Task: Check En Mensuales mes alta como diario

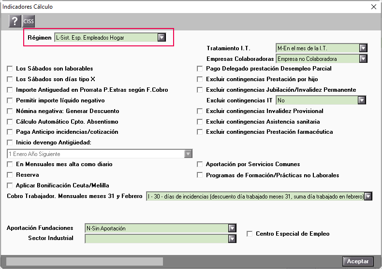Action: click(x=10, y=164)
